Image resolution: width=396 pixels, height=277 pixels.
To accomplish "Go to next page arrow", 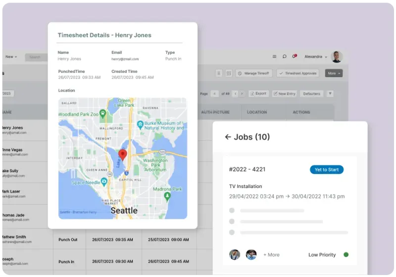I will 242,93.
